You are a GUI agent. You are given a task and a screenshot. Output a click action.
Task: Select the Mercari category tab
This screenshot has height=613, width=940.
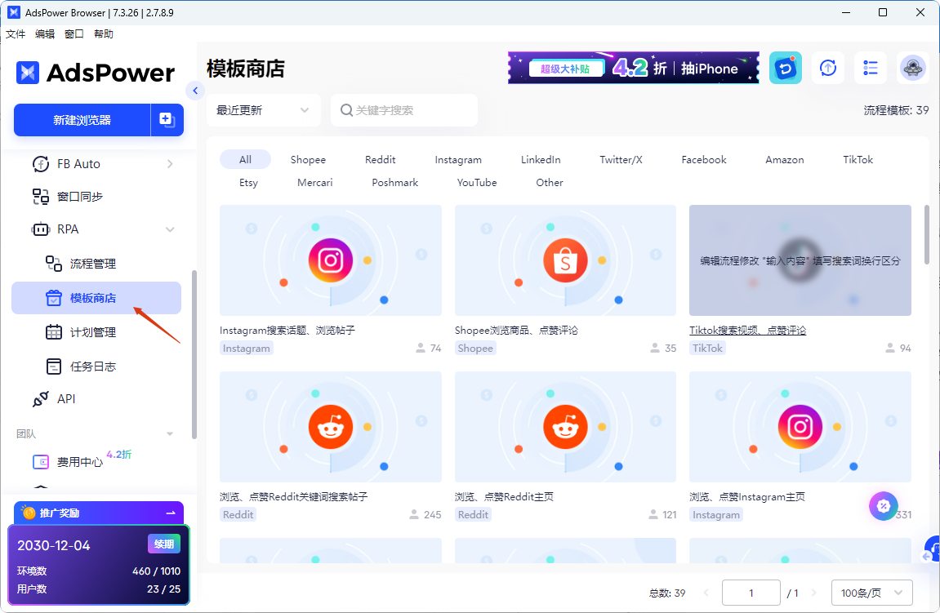314,182
